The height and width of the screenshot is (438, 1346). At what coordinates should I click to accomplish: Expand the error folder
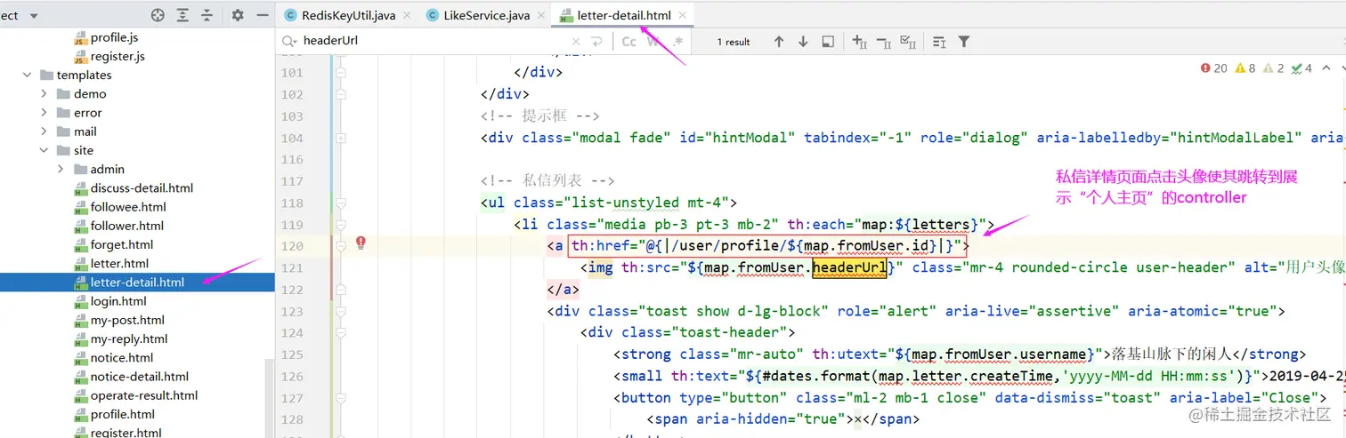pos(45,113)
